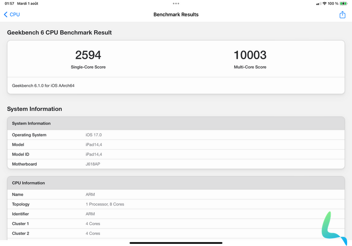Select the Cluster 2 label

pyautogui.click(x=20, y=234)
